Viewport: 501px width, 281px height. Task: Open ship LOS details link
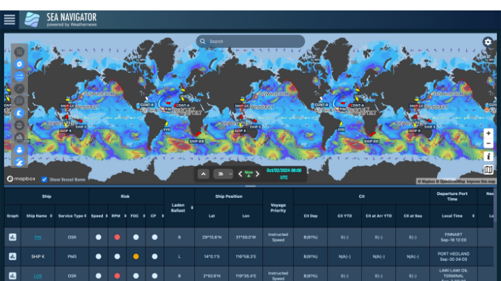[x=38, y=276]
